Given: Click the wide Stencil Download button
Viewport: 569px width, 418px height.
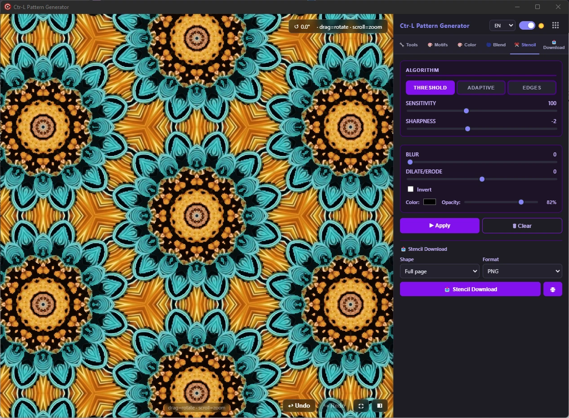Looking at the screenshot, I should (x=470, y=289).
